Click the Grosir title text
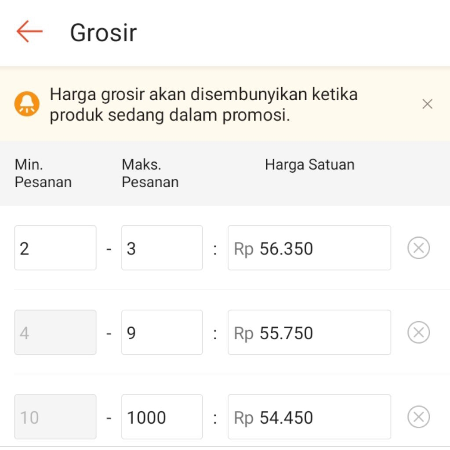Screen dimensions: 450x450 coord(103,32)
